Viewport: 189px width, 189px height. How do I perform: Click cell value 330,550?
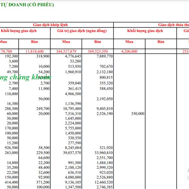75,138
